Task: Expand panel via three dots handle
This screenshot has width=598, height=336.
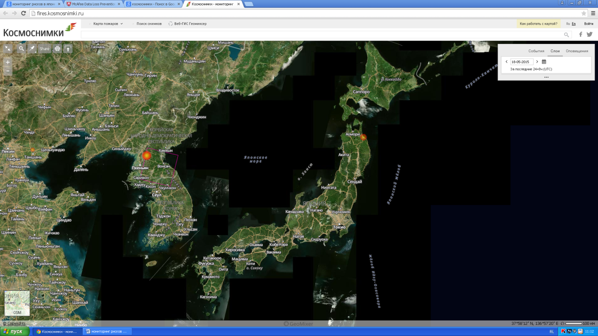Action: coord(546,77)
